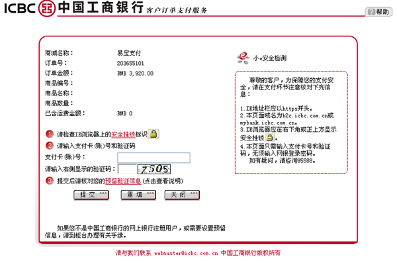Image resolution: width=397 pixels, height=263 pixels.
Task: Click the help question mark icon
Action: [x=371, y=12]
